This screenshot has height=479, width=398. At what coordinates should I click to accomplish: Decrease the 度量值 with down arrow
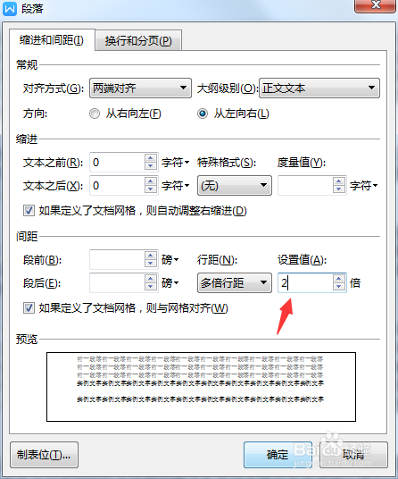click(x=339, y=189)
